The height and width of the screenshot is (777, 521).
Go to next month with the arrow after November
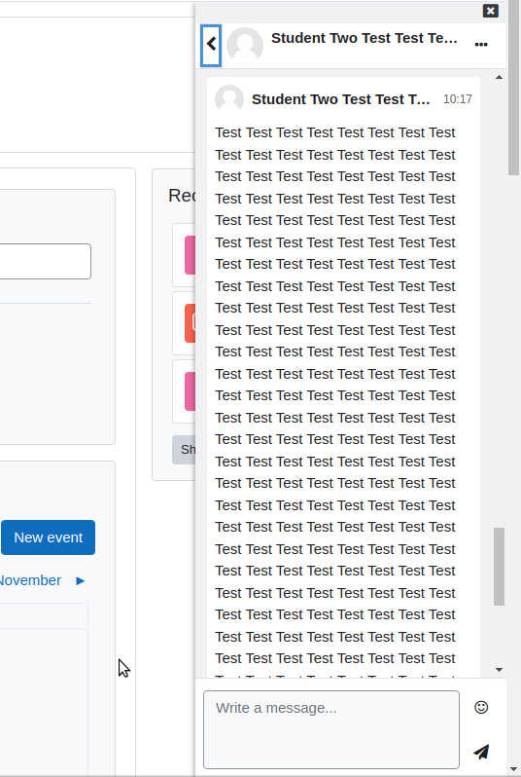tap(80, 580)
